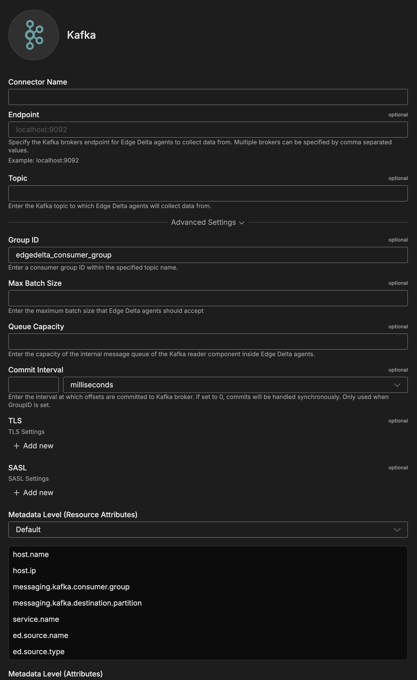Select host.name in the attributes list
Viewport: 417px width, 680px height.
point(31,554)
